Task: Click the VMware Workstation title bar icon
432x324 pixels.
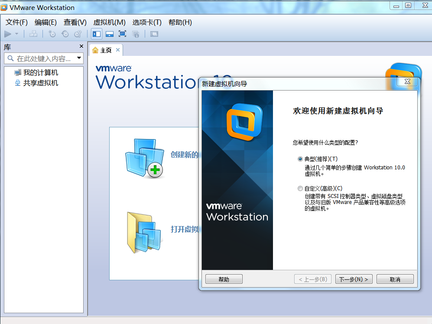Action: tap(4, 7)
